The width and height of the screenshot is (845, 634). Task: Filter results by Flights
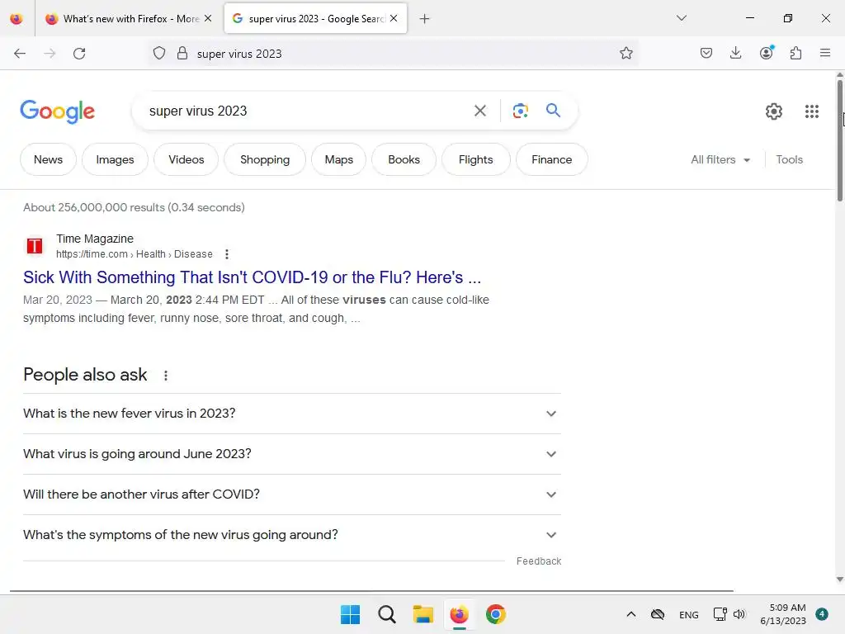pos(475,159)
